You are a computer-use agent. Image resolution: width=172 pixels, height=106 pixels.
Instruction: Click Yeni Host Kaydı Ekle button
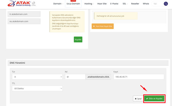pos(103,26)
